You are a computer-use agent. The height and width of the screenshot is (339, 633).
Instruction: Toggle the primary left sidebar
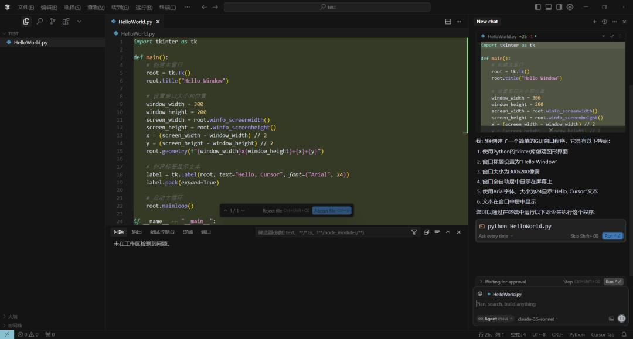click(538, 7)
